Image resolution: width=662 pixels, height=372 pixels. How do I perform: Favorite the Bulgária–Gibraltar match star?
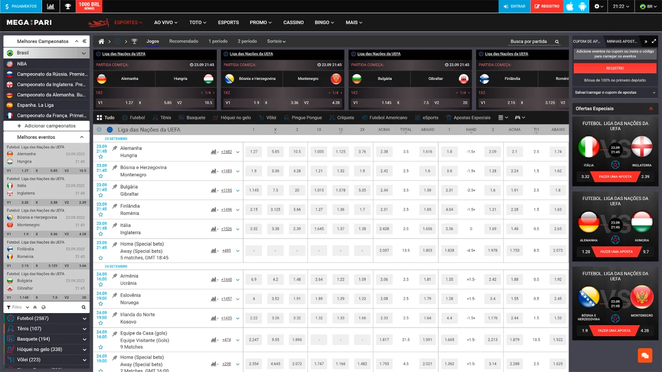[100, 195]
